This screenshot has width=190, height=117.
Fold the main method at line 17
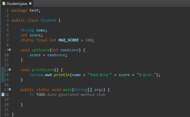10,90
